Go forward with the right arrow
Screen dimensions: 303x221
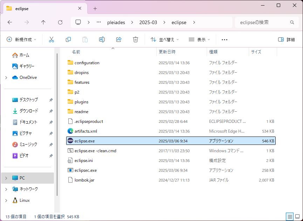point(27,22)
